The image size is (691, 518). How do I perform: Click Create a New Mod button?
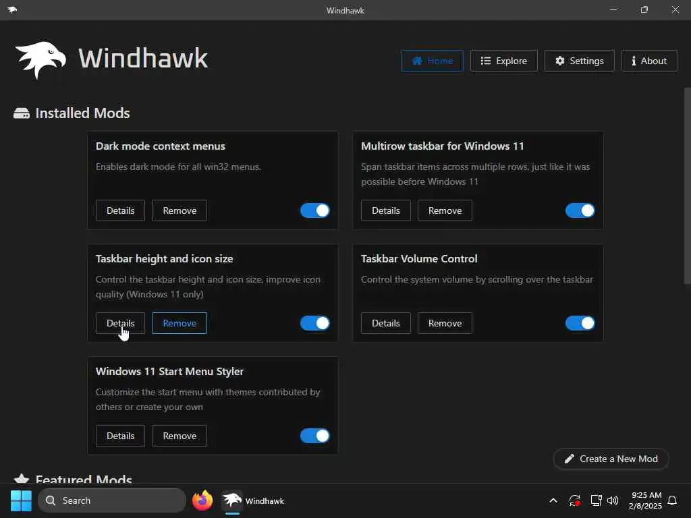click(x=611, y=459)
